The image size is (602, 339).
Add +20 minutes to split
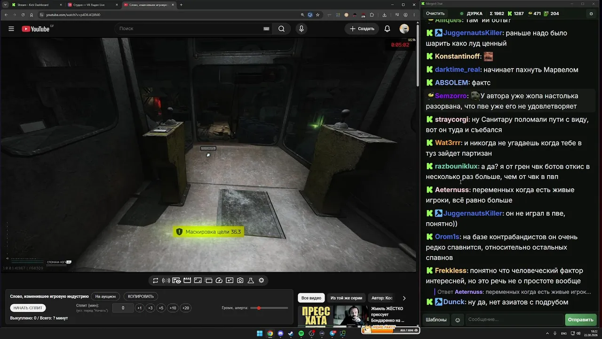point(186,308)
